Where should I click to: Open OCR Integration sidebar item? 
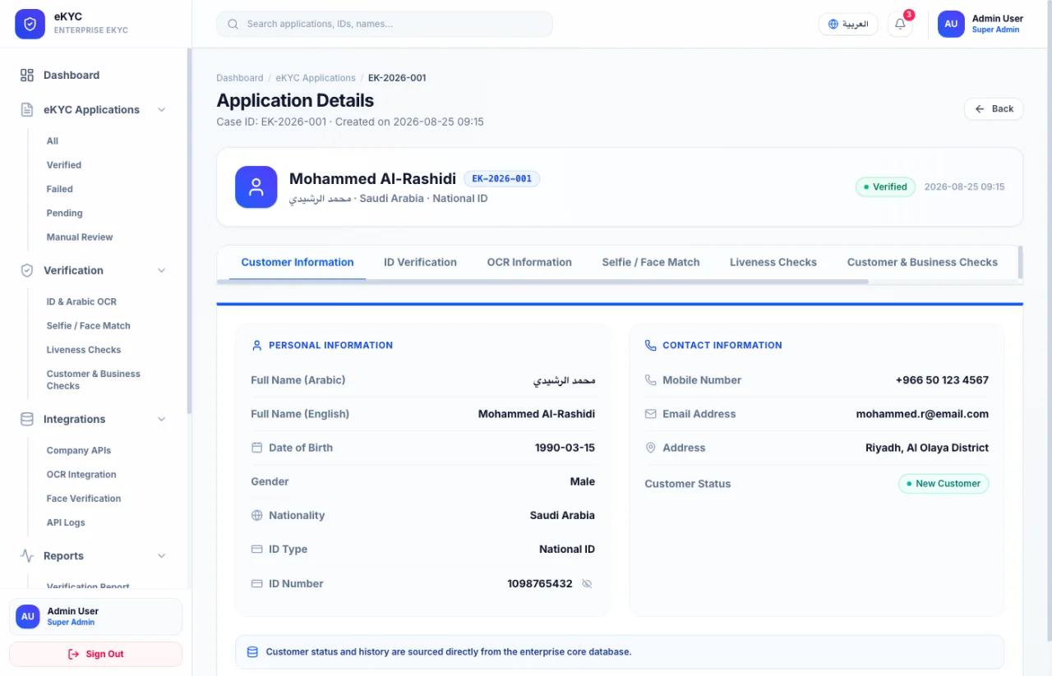(x=81, y=474)
